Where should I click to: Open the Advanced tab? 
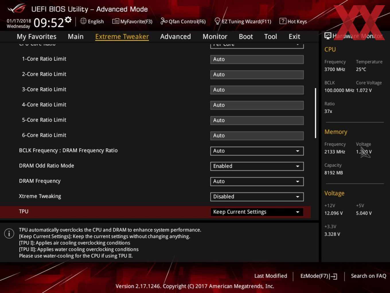pyautogui.click(x=175, y=36)
